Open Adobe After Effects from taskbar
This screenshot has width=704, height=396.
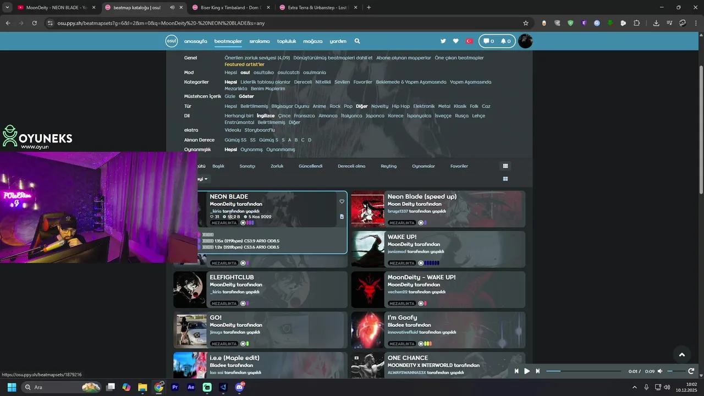[x=191, y=387]
